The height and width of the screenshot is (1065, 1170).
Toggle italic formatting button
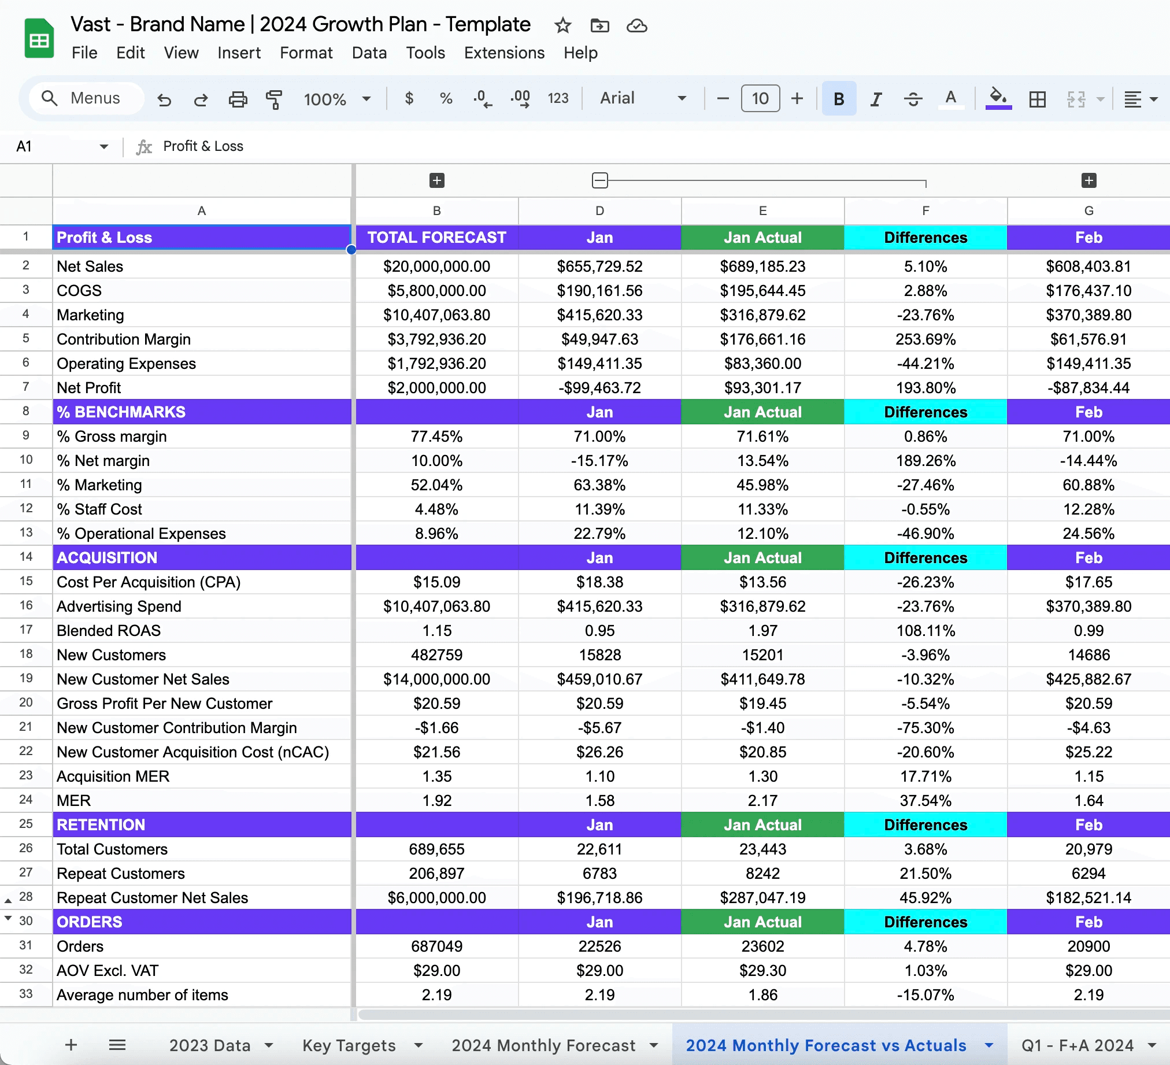875,99
